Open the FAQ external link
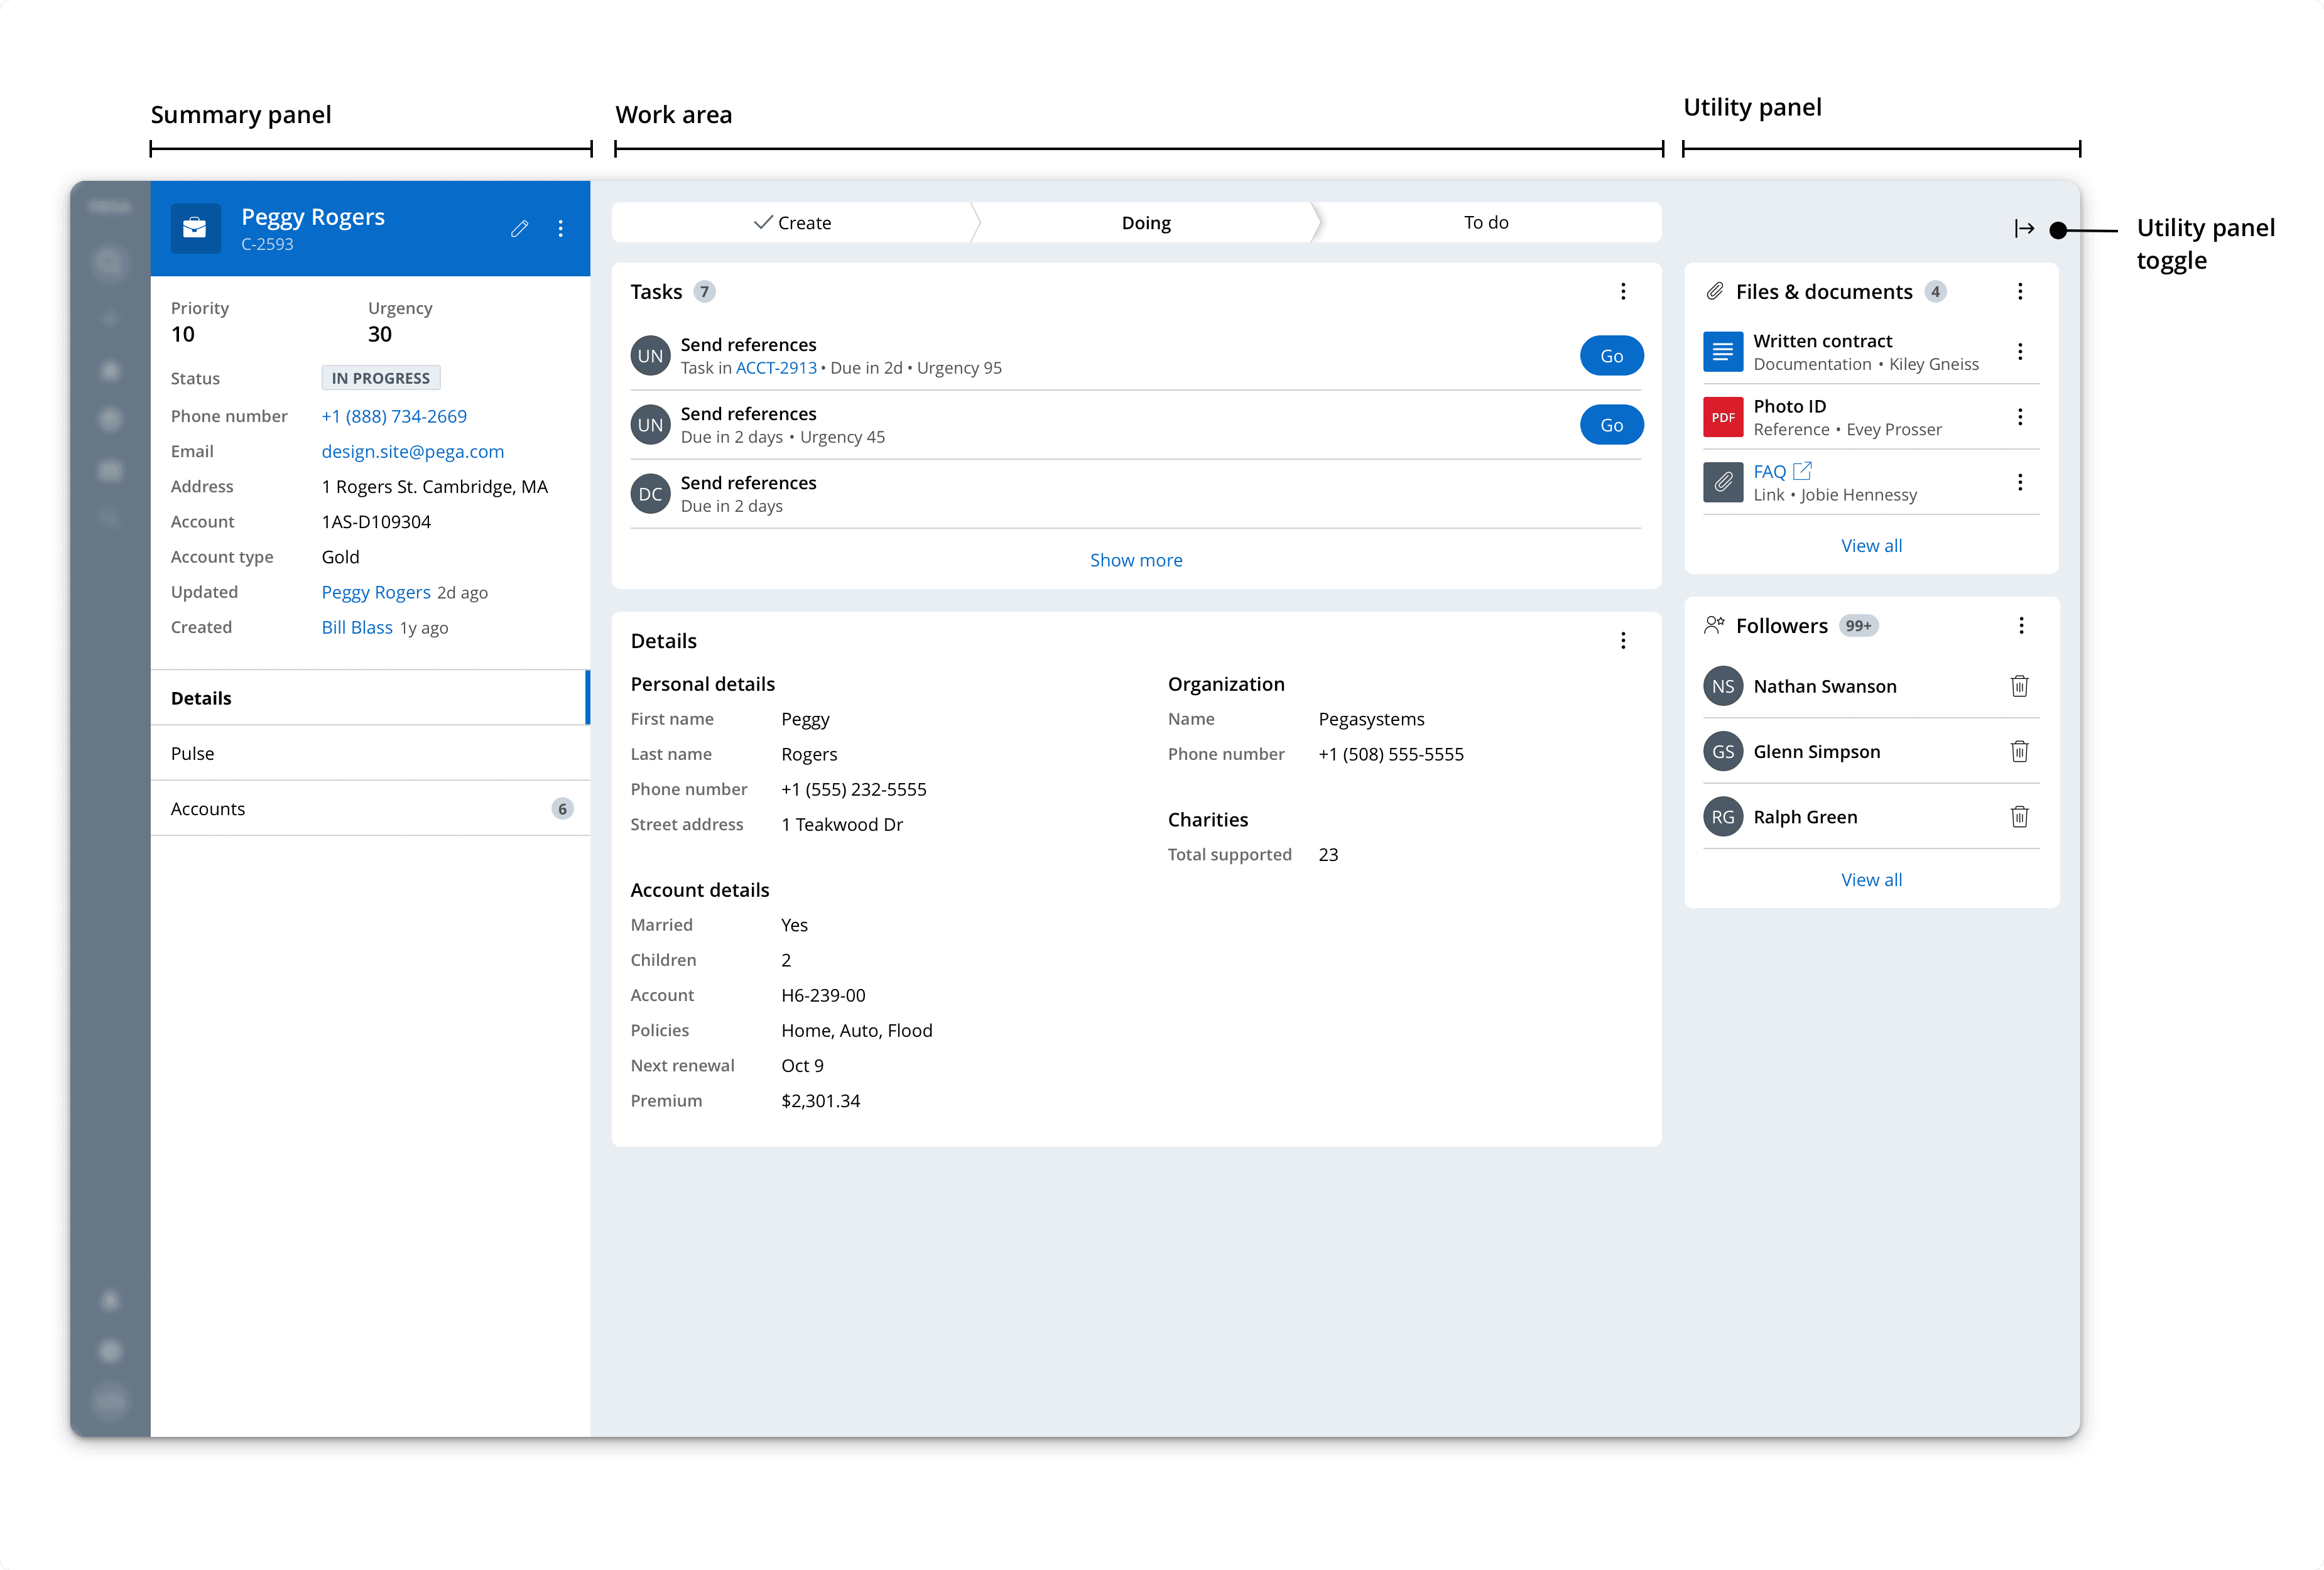This screenshot has height=1570, width=2324. [x=1782, y=471]
